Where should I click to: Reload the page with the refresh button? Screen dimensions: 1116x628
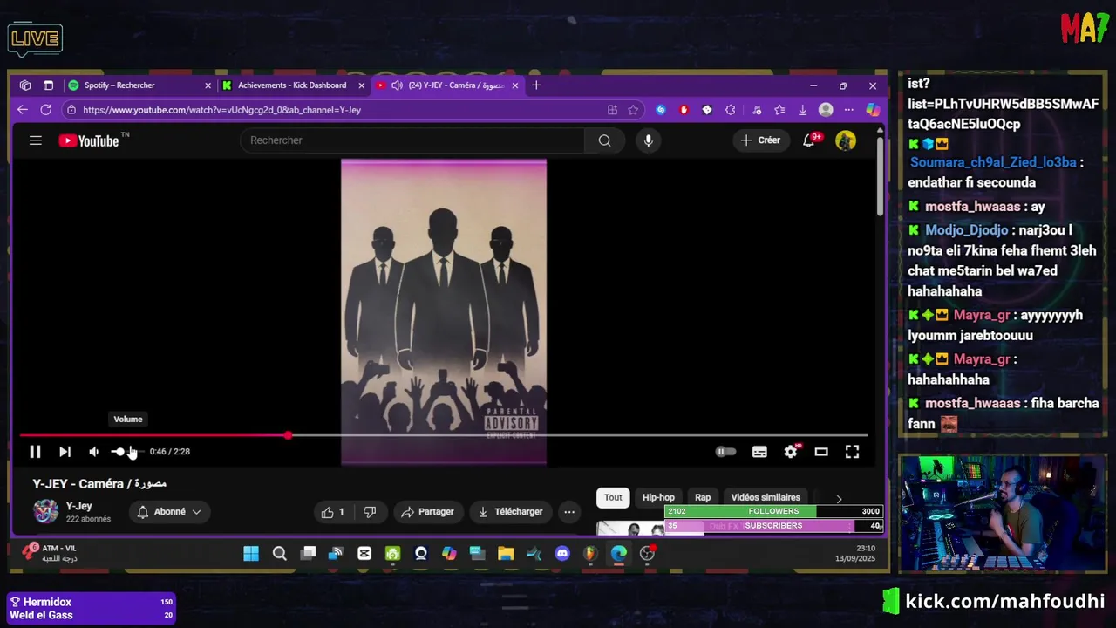click(45, 110)
